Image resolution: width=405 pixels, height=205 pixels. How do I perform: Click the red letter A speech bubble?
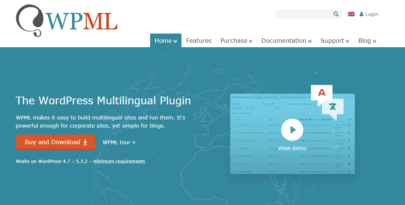pos(322,93)
